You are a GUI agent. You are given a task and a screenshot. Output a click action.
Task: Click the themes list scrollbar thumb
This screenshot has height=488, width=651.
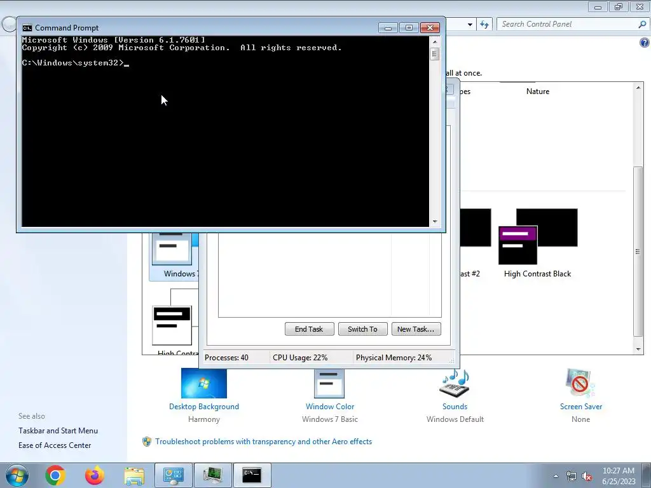coord(638,252)
